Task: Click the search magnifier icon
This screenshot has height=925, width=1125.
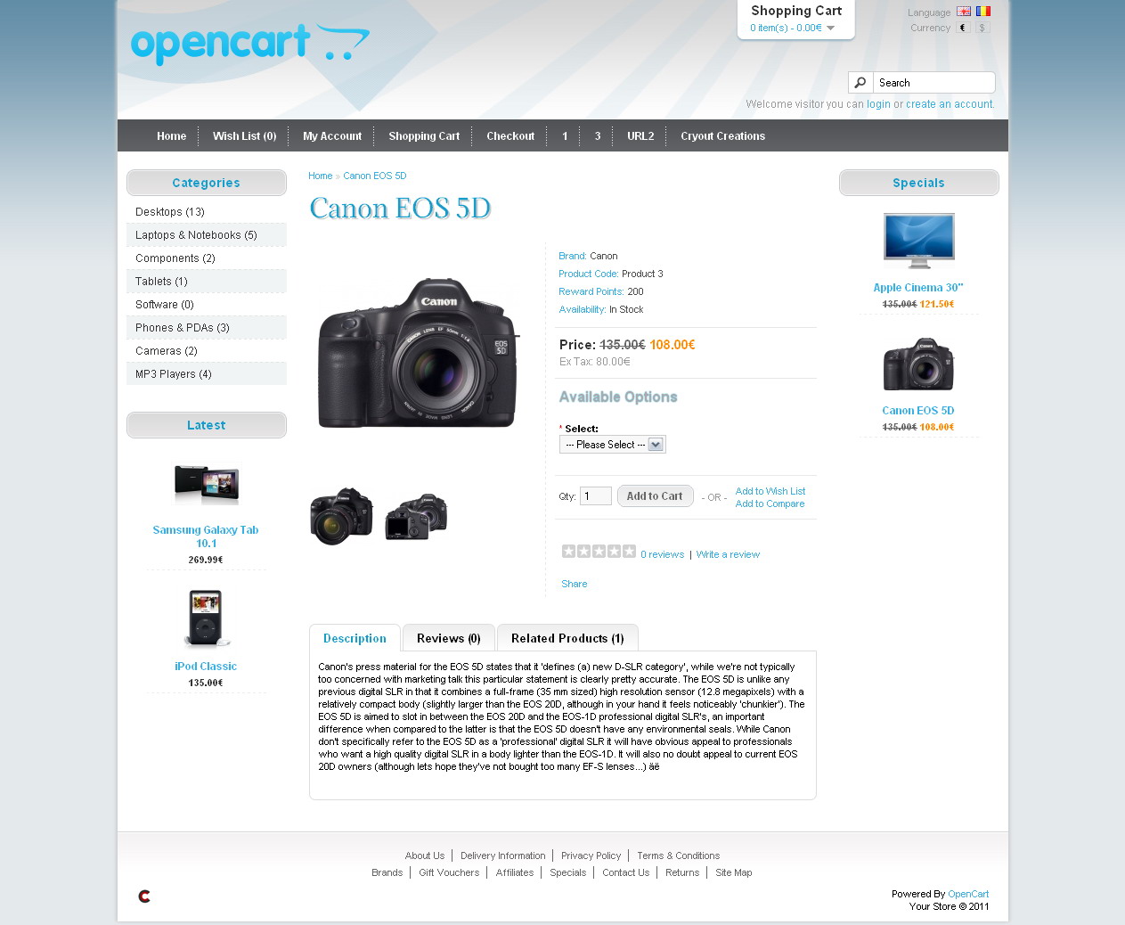Action: (x=860, y=83)
